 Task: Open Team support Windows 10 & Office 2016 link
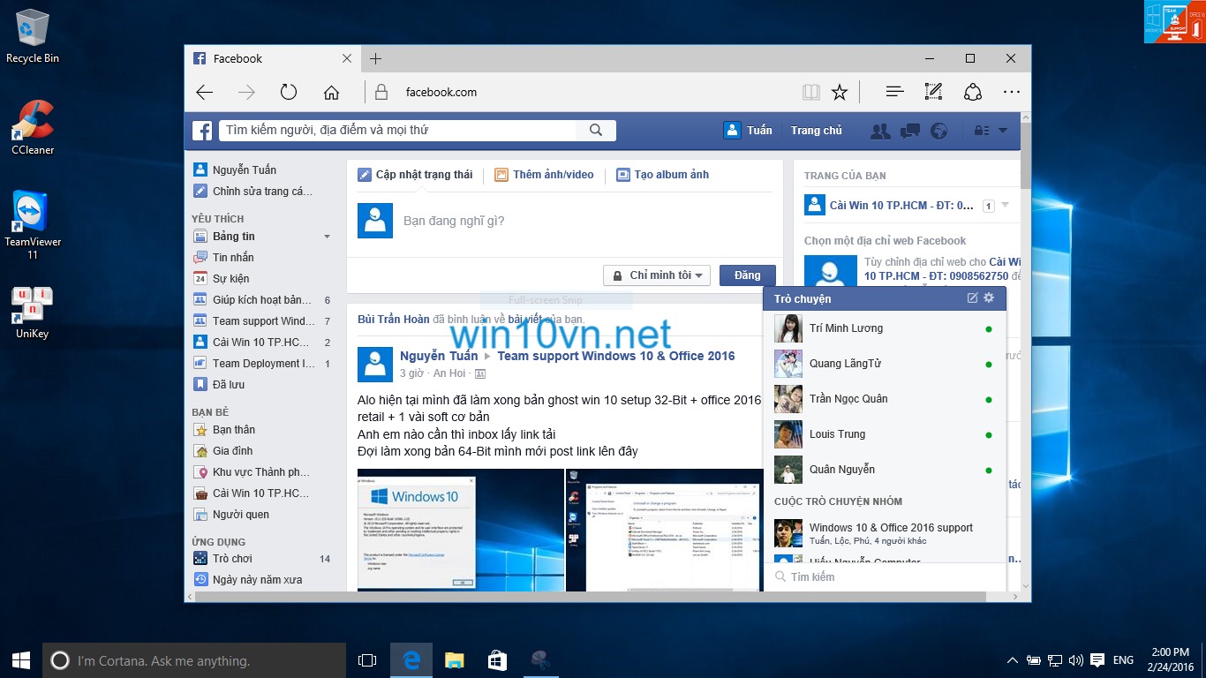coord(615,356)
